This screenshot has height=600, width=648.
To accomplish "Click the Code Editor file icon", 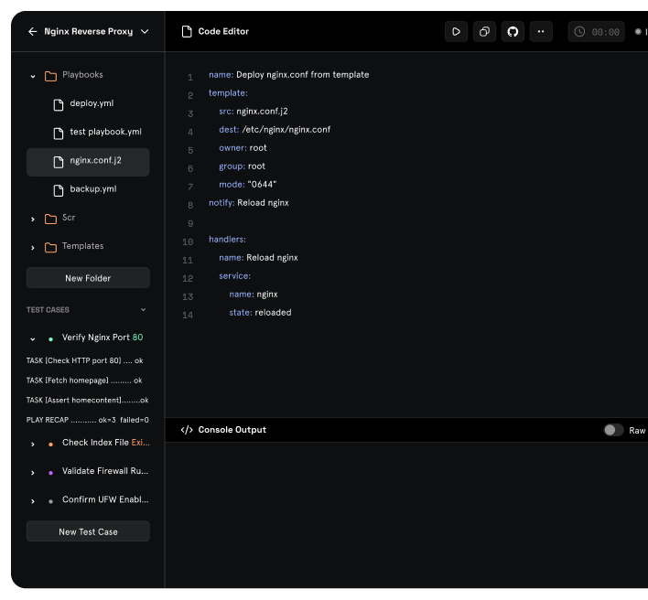I will [x=187, y=32].
